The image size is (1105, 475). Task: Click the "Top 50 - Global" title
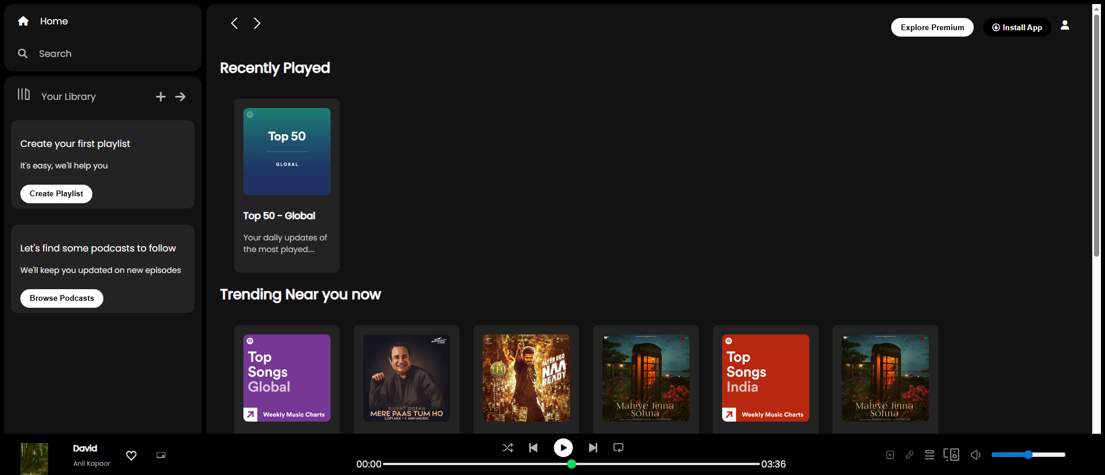279,216
